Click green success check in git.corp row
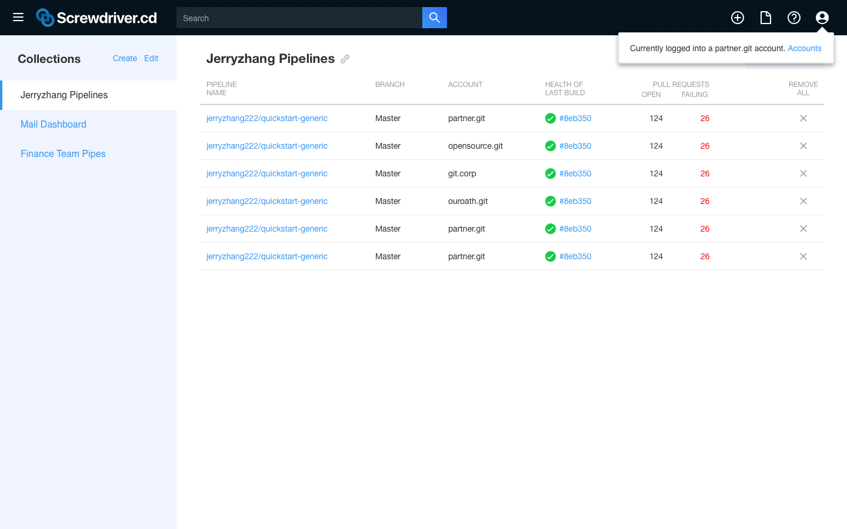Image resolution: width=847 pixels, height=529 pixels. pos(551,173)
